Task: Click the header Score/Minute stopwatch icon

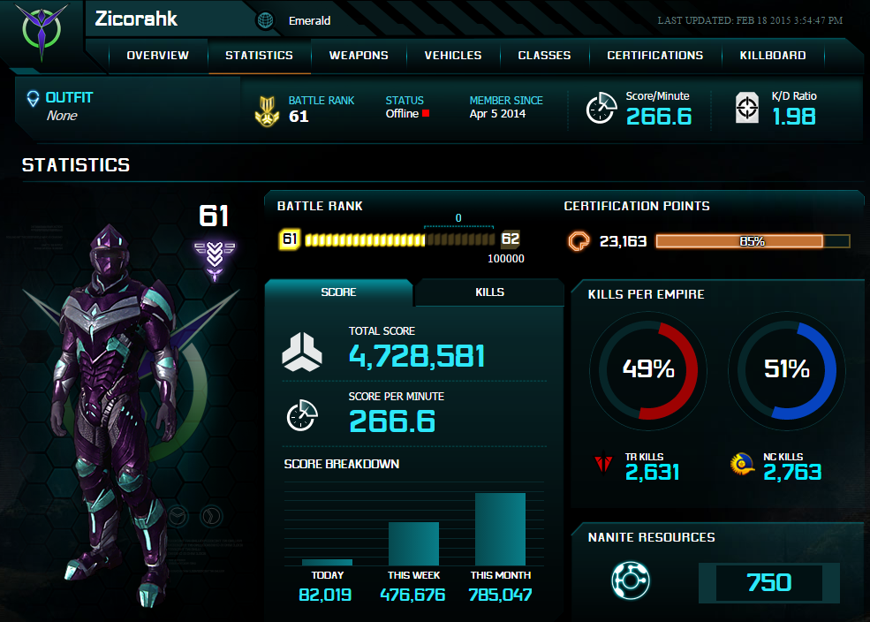Action: point(601,108)
